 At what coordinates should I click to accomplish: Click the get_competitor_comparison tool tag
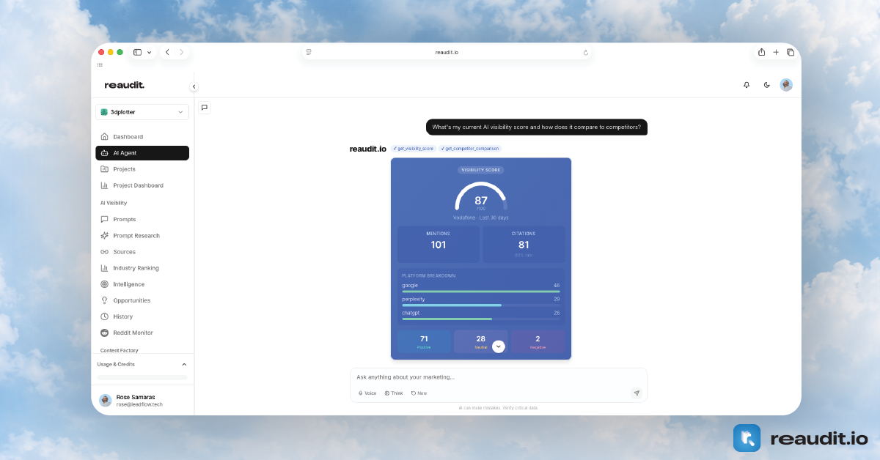tap(470, 149)
